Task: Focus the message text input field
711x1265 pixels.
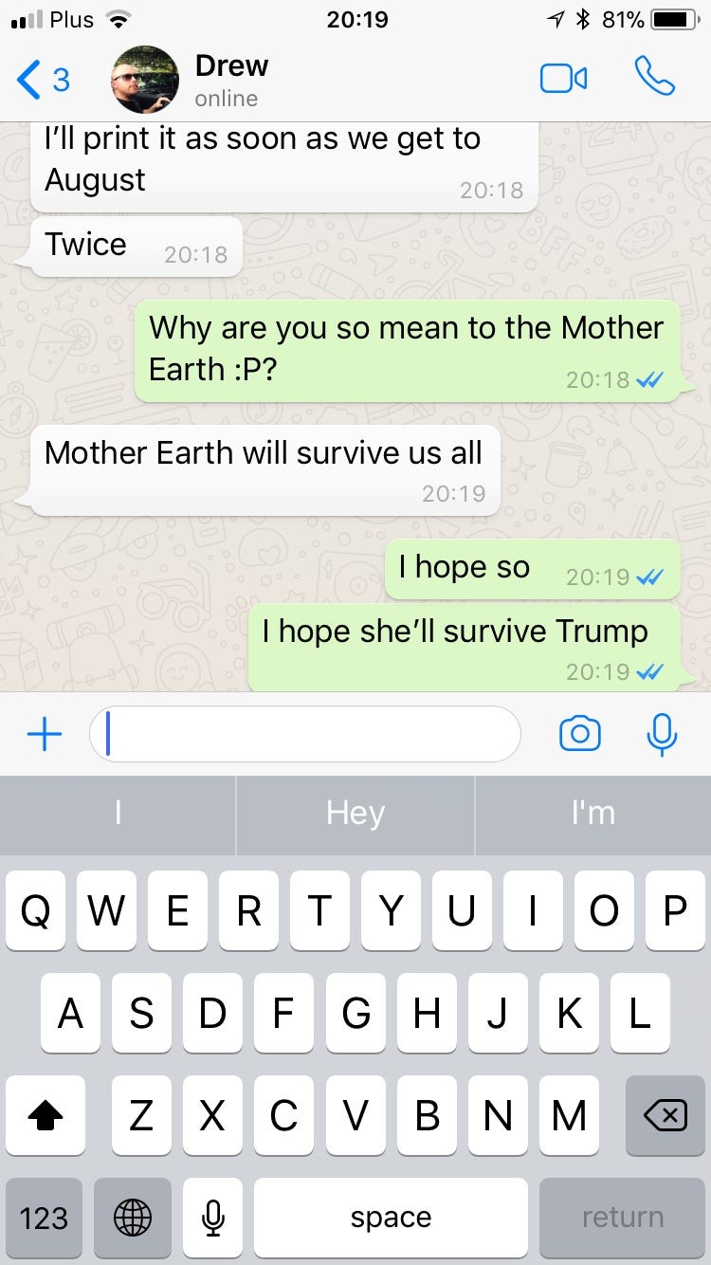Action: point(305,734)
